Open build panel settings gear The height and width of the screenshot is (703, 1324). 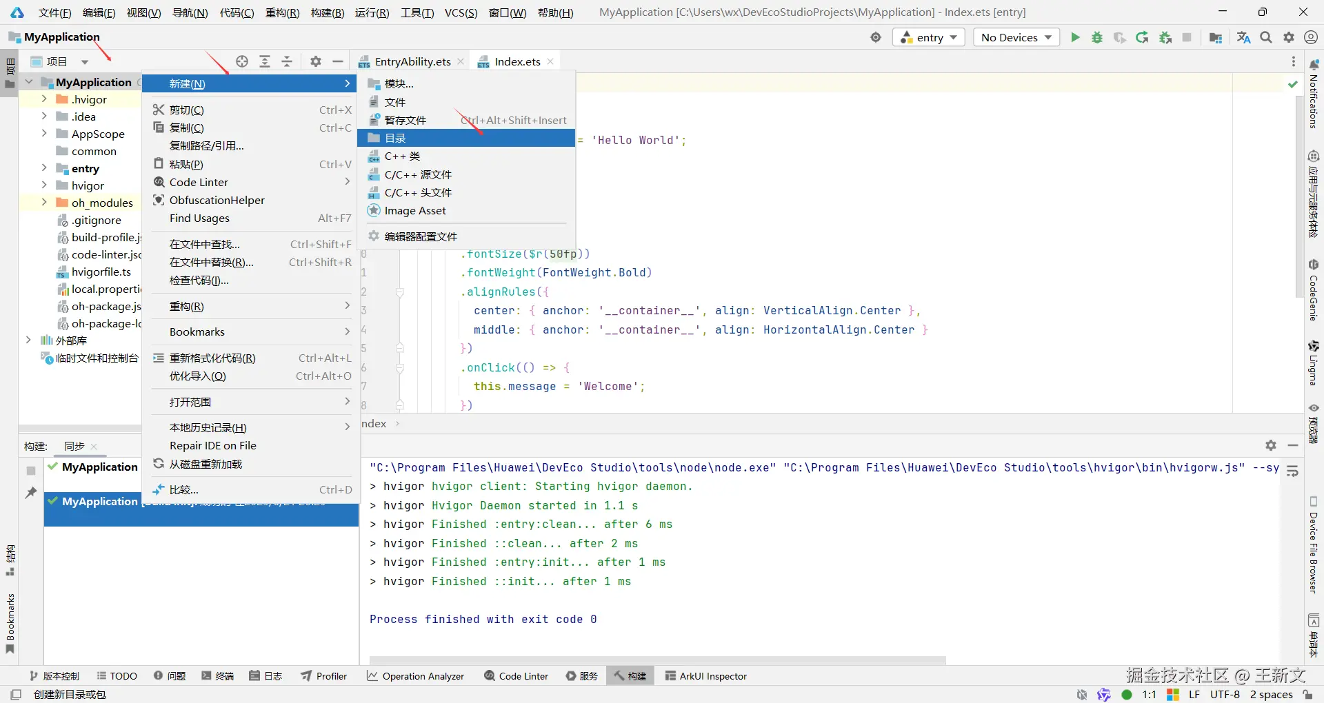1270,445
